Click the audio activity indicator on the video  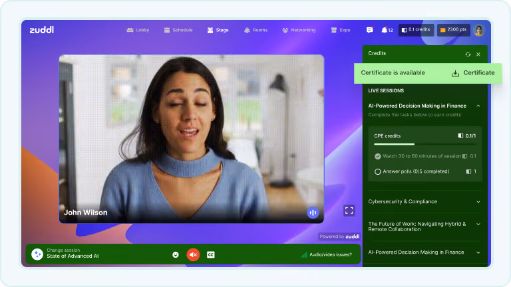pos(313,213)
